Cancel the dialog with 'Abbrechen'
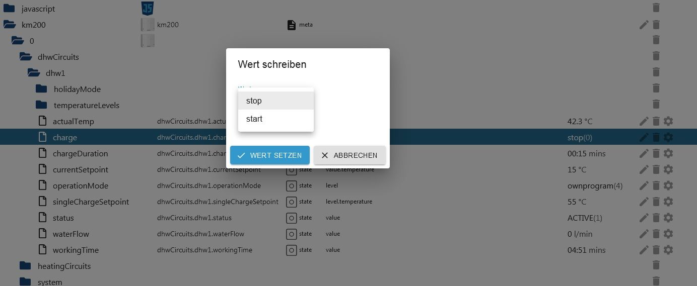697x286 pixels. pyautogui.click(x=350, y=155)
